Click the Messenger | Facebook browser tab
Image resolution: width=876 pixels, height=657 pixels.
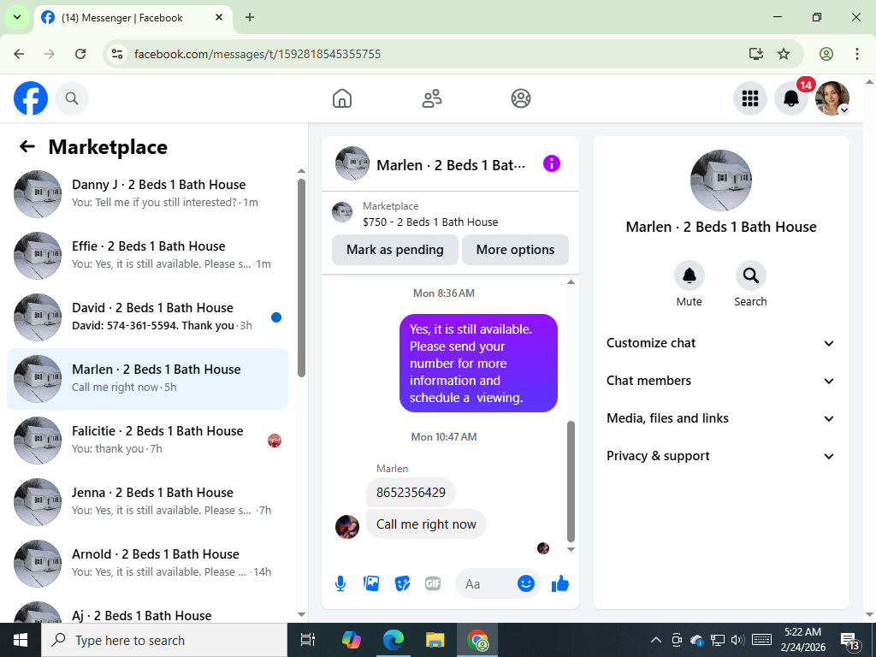[133, 18]
